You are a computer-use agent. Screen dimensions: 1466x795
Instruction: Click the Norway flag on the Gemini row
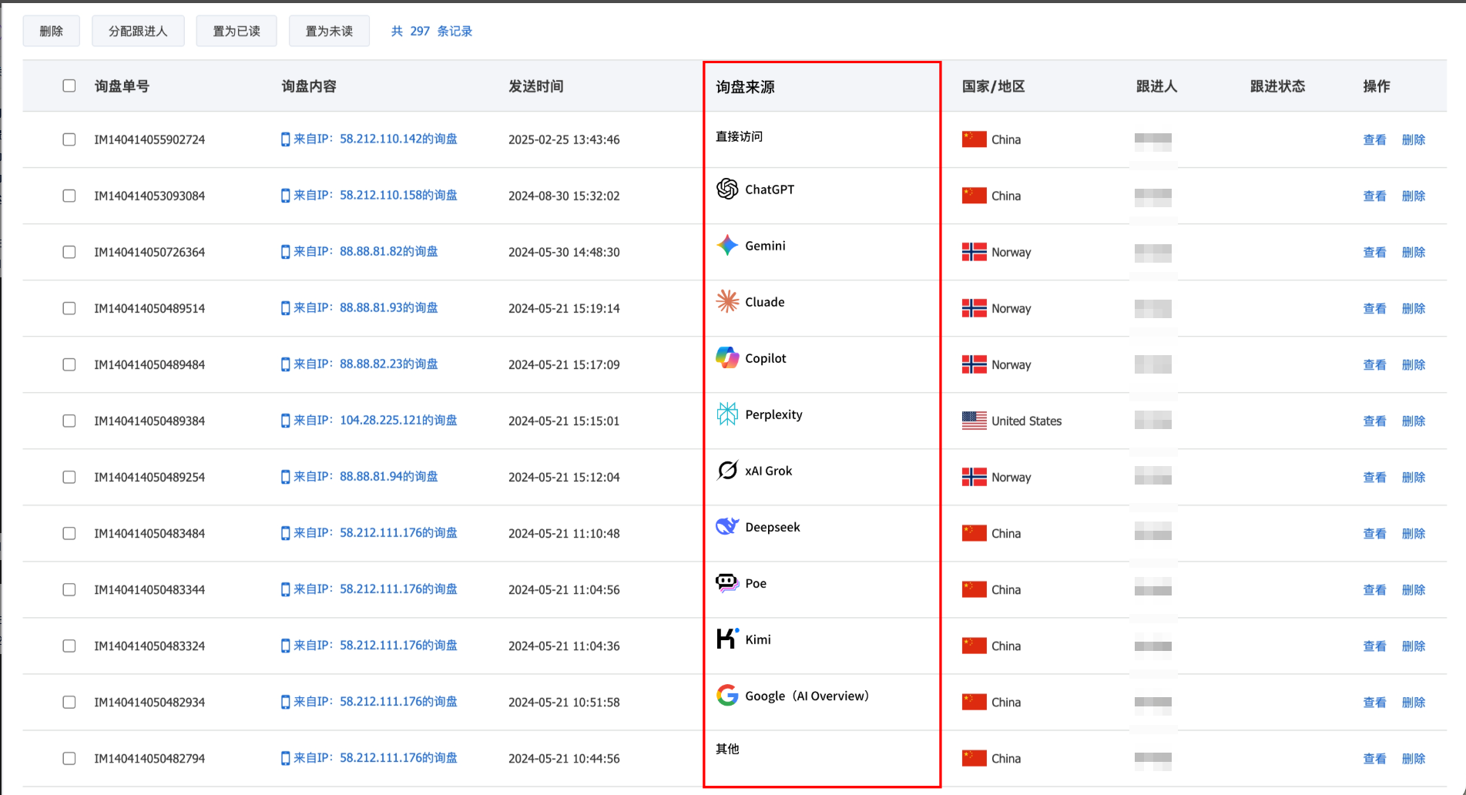pos(974,252)
